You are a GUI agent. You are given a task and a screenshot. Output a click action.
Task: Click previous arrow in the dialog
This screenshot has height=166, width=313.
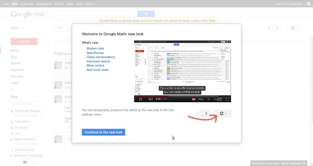[198, 113]
